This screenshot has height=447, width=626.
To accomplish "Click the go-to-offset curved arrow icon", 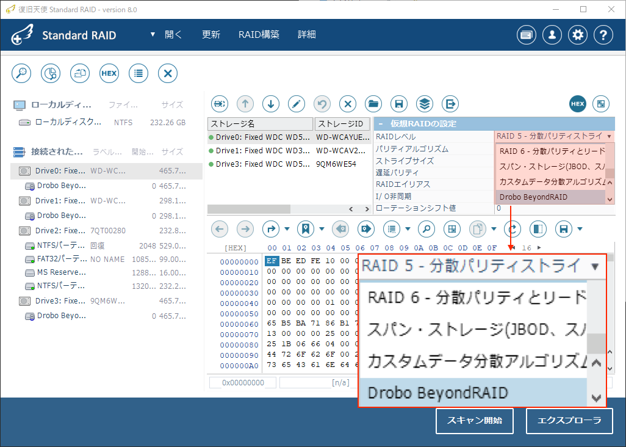I will tap(271, 229).
